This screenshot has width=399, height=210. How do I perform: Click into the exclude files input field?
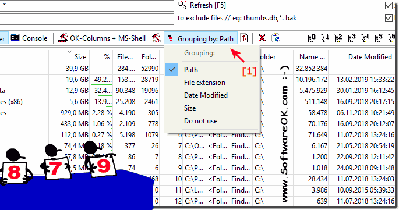87,19
